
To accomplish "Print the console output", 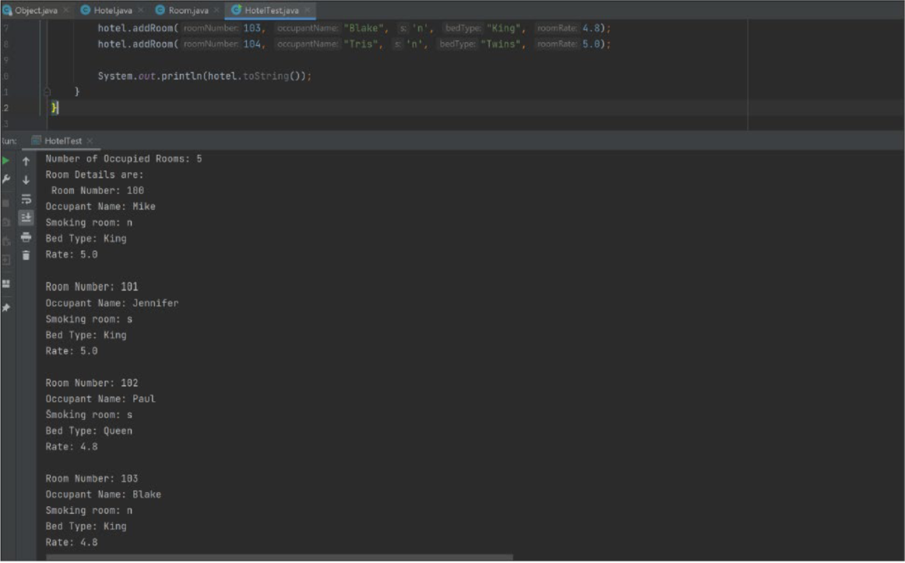I will 26,237.
